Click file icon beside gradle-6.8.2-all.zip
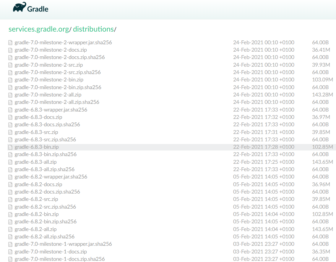 tap(10, 229)
